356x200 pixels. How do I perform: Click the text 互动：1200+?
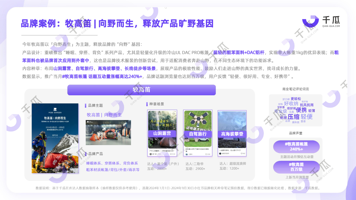(x=229, y=168)
